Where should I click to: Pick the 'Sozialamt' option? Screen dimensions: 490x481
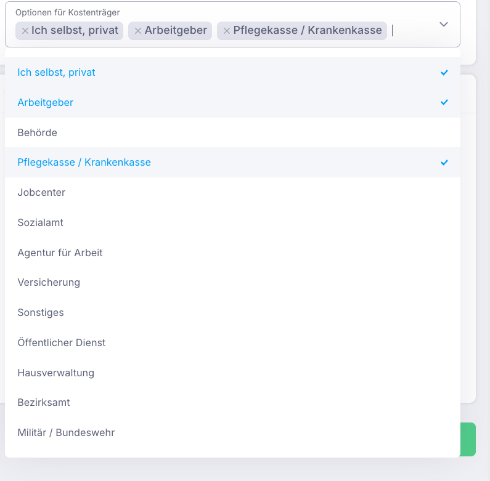[x=232, y=222]
